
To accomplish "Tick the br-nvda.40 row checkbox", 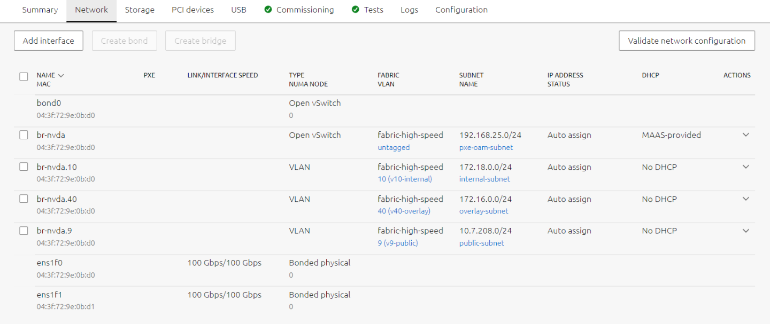I will (x=24, y=199).
